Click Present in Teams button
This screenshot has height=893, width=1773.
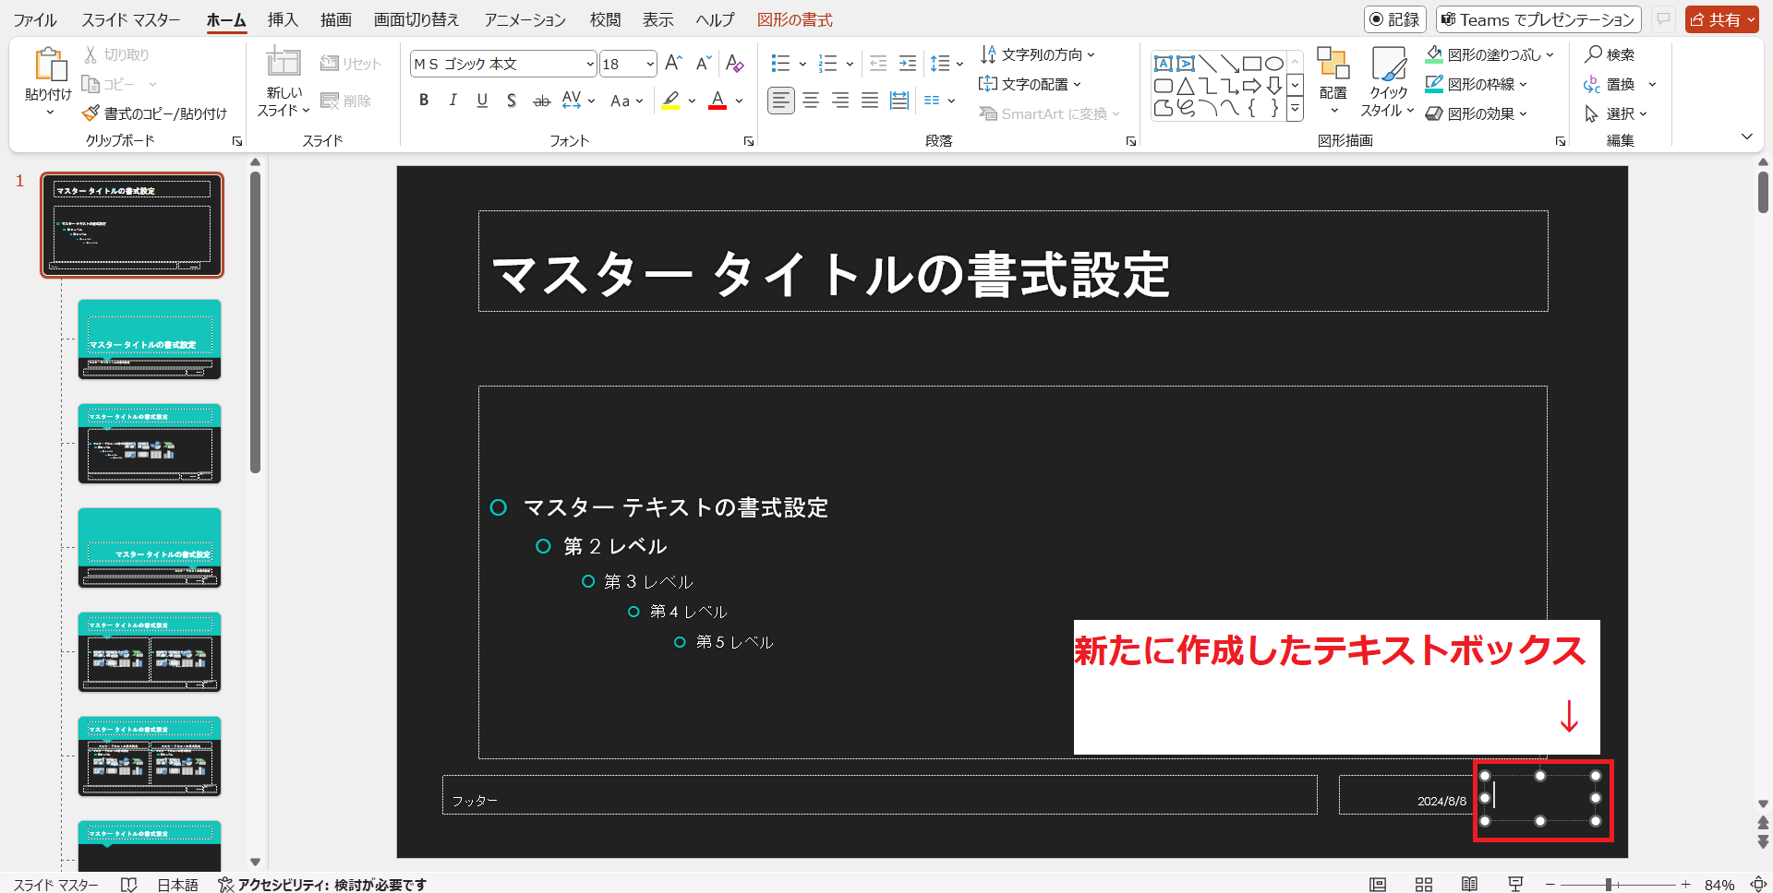click(1538, 19)
